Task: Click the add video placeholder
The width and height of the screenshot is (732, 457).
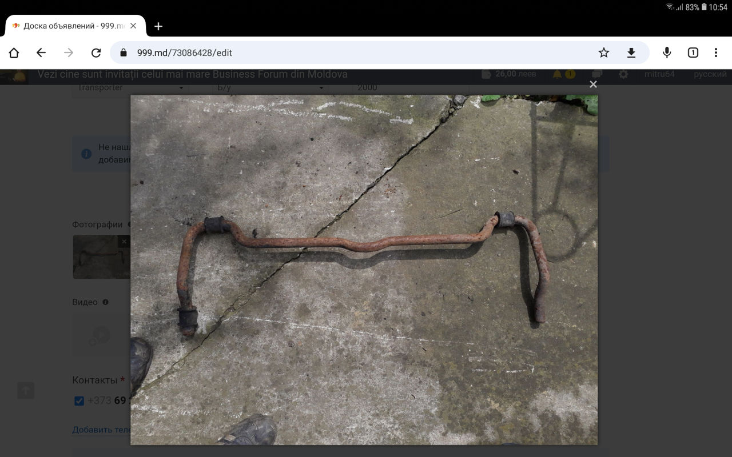Action: [101, 335]
